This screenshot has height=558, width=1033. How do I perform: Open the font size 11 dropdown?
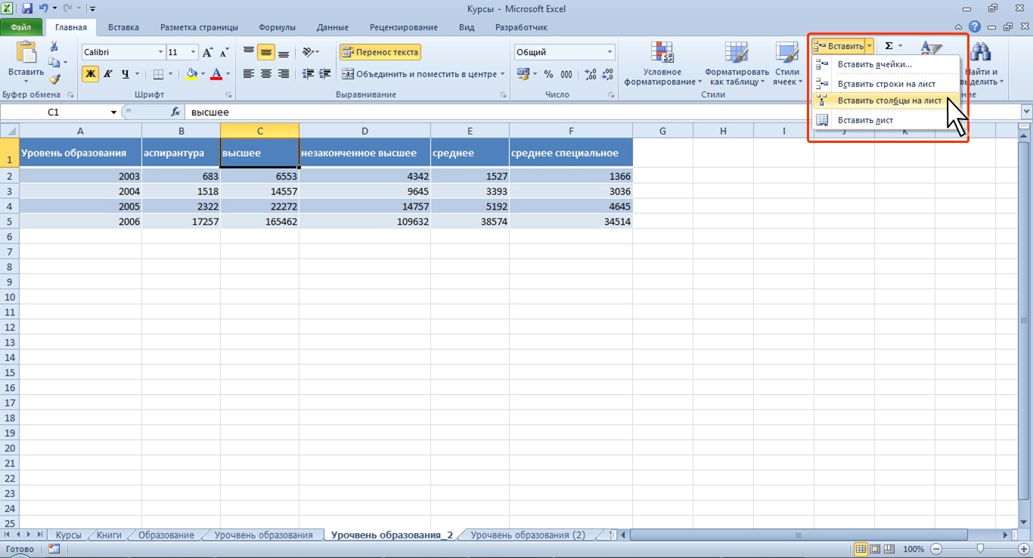(194, 52)
